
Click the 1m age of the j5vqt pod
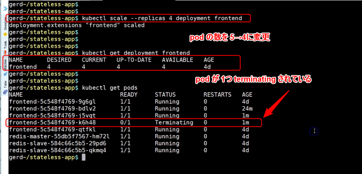(245, 116)
